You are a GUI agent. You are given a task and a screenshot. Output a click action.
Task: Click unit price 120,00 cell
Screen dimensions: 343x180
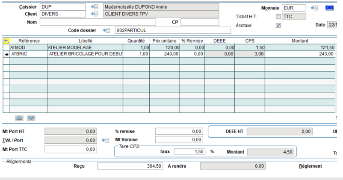pyautogui.click(x=165, y=47)
